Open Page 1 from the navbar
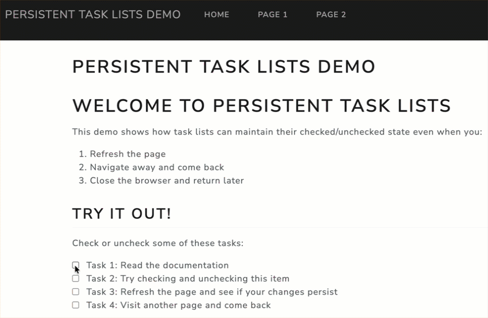The image size is (488, 318). click(272, 15)
